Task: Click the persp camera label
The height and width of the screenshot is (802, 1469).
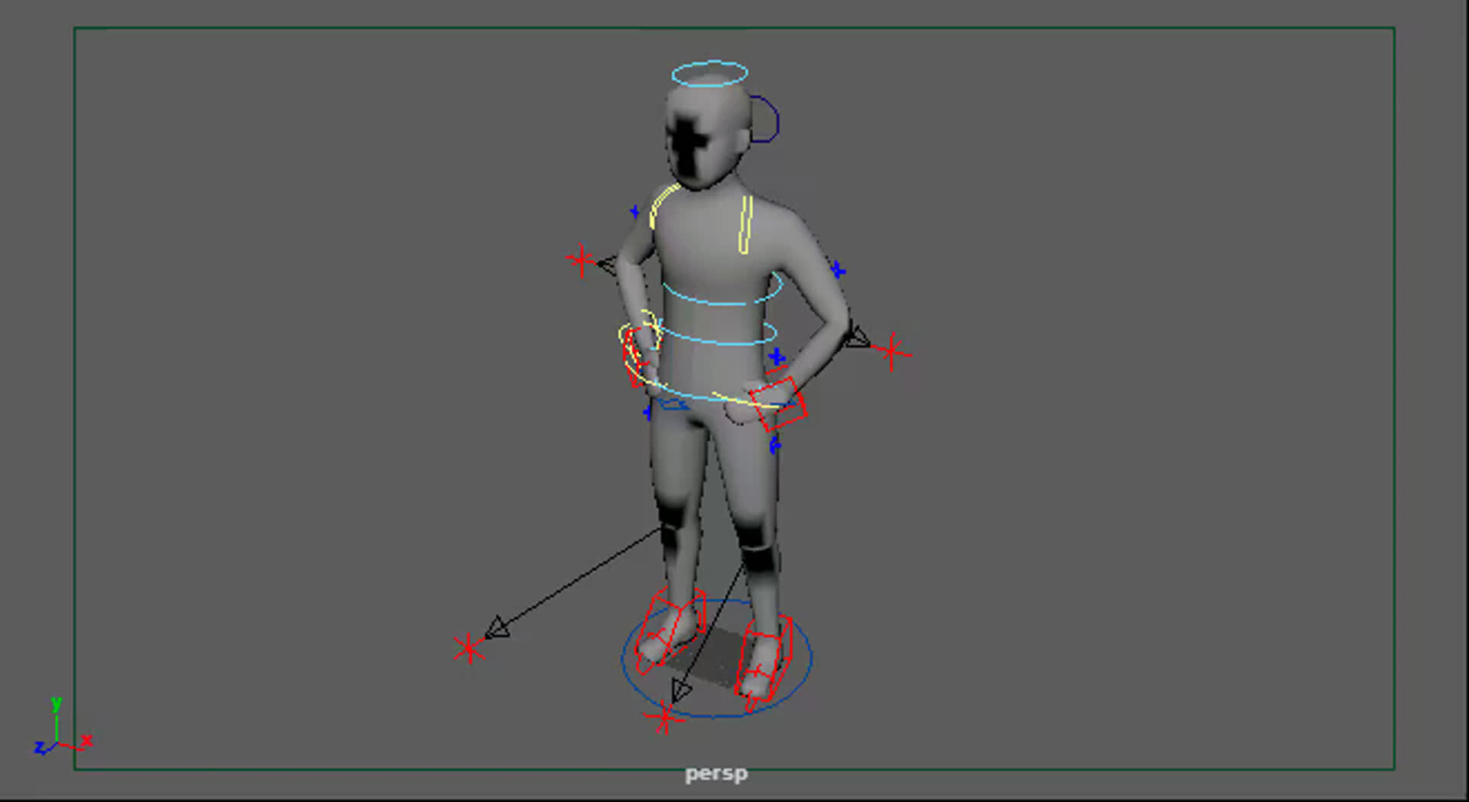Action: pos(715,773)
